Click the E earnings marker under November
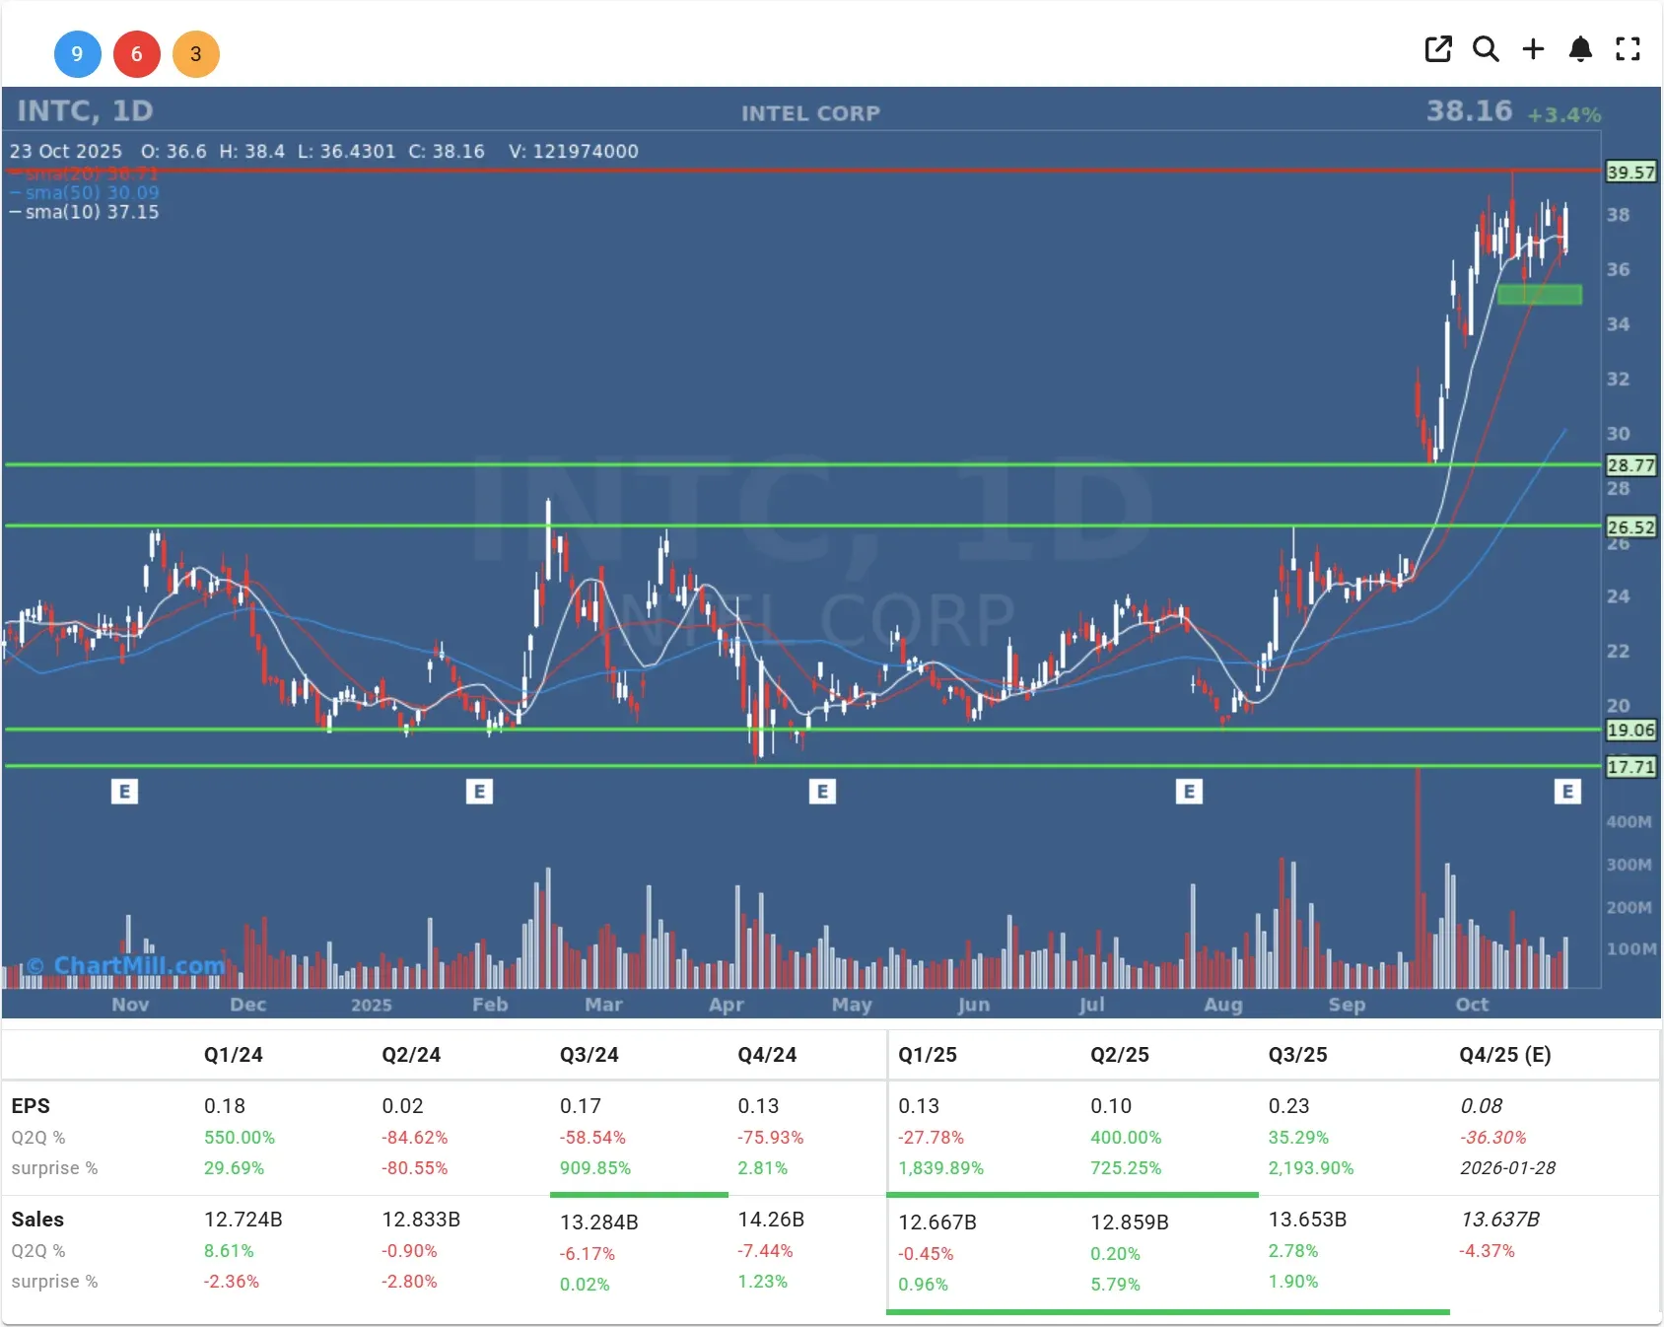The width and height of the screenshot is (1664, 1327). 124,790
